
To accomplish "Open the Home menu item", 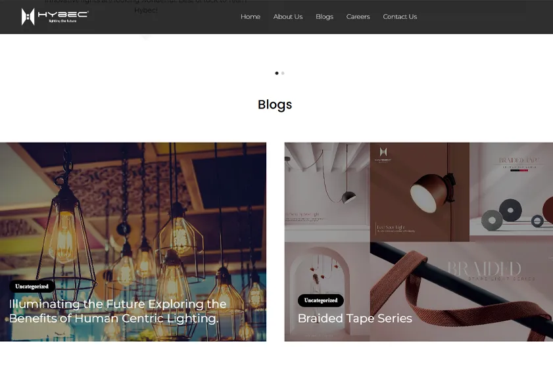I will click(251, 16).
